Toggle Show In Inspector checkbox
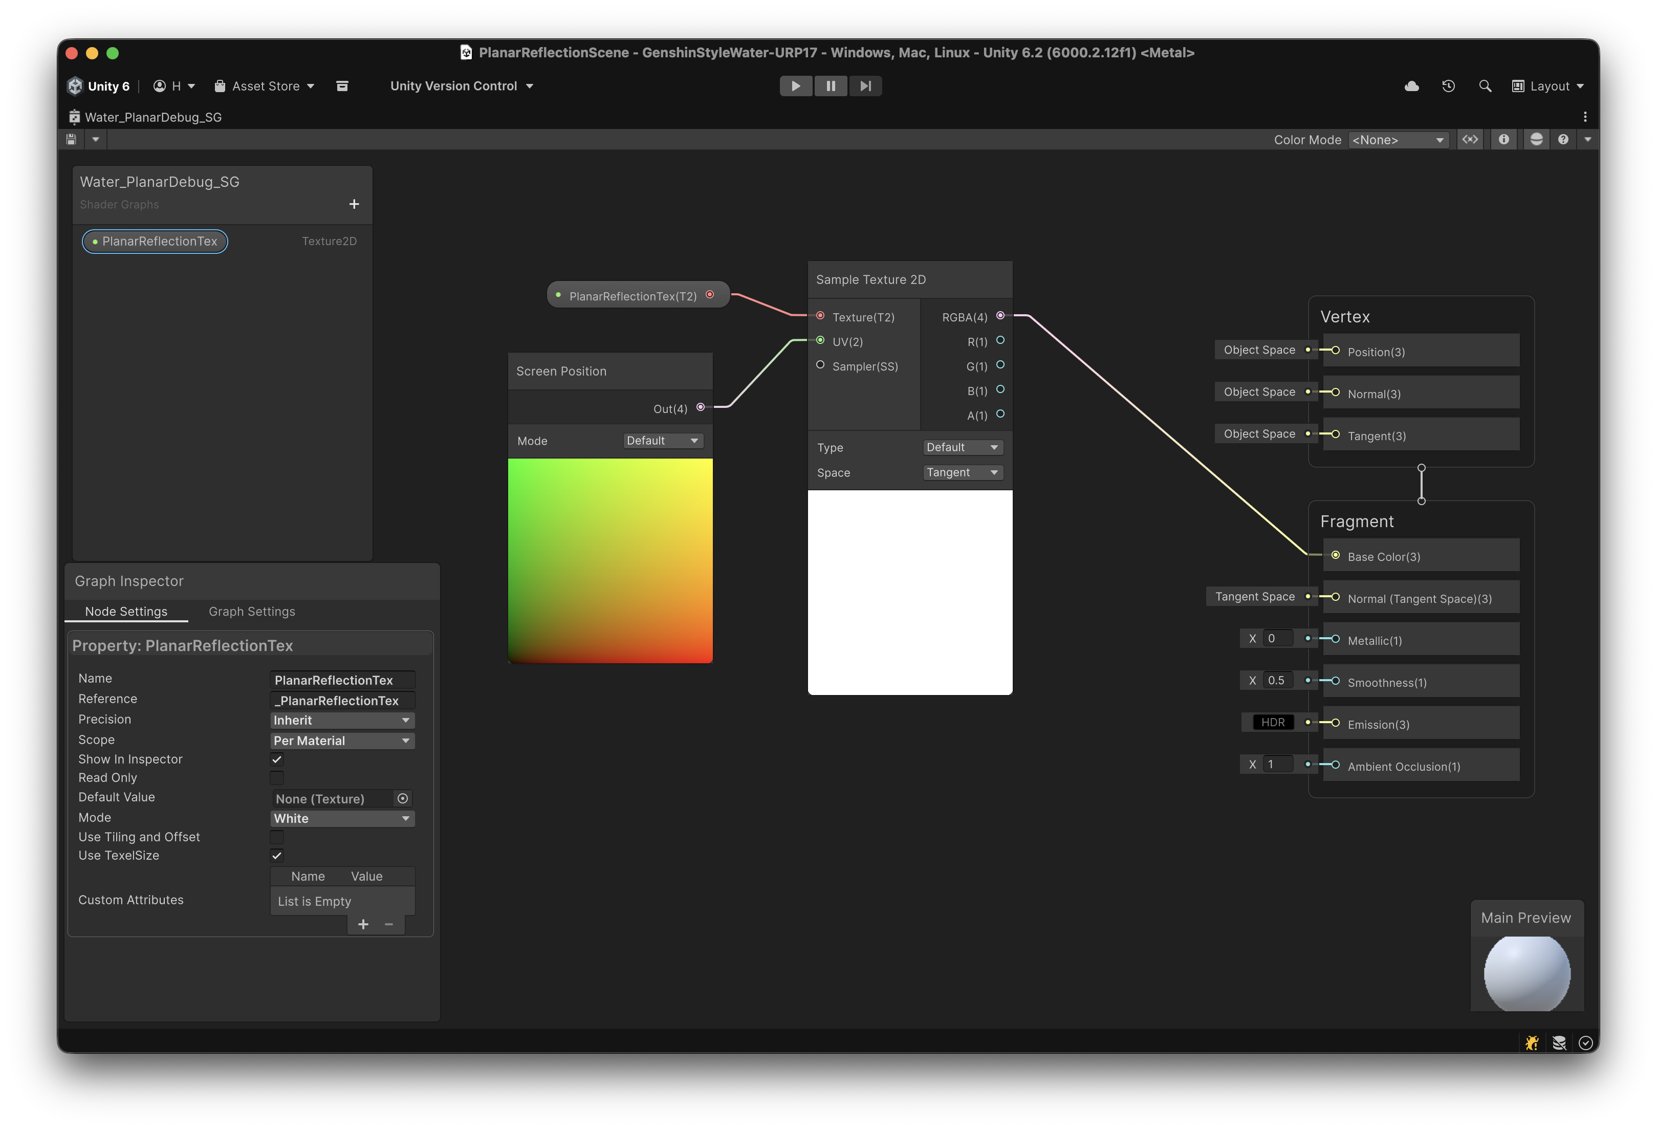Screen dimensions: 1657x1129 point(277,759)
